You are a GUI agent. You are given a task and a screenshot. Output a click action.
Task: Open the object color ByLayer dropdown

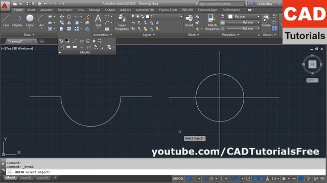click(259, 16)
